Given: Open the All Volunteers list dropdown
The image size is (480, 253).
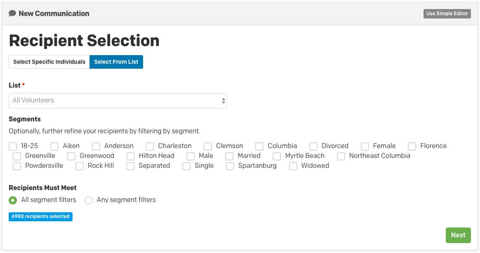Looking at the screenshot, I should coord(118,100).
